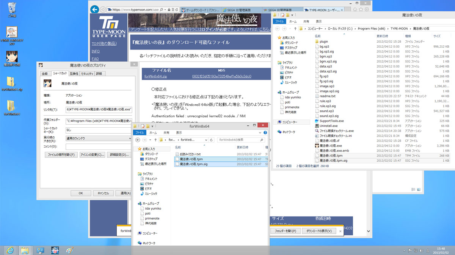Screen dimensions: 455x255
Task: Select the forWin8x64 folder on desktop
Action: click(x=12, y=107)
